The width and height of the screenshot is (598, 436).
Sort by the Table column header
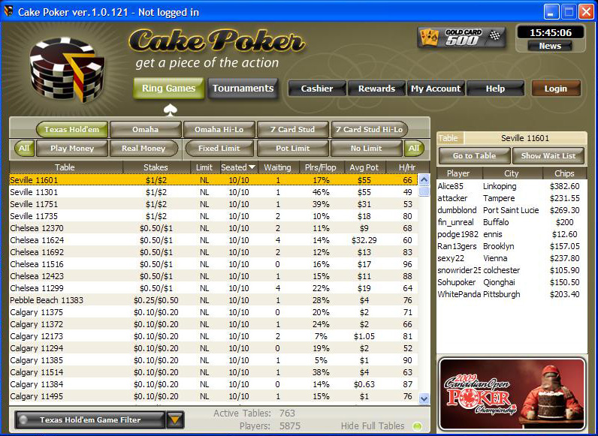click(x=65, y=167)
